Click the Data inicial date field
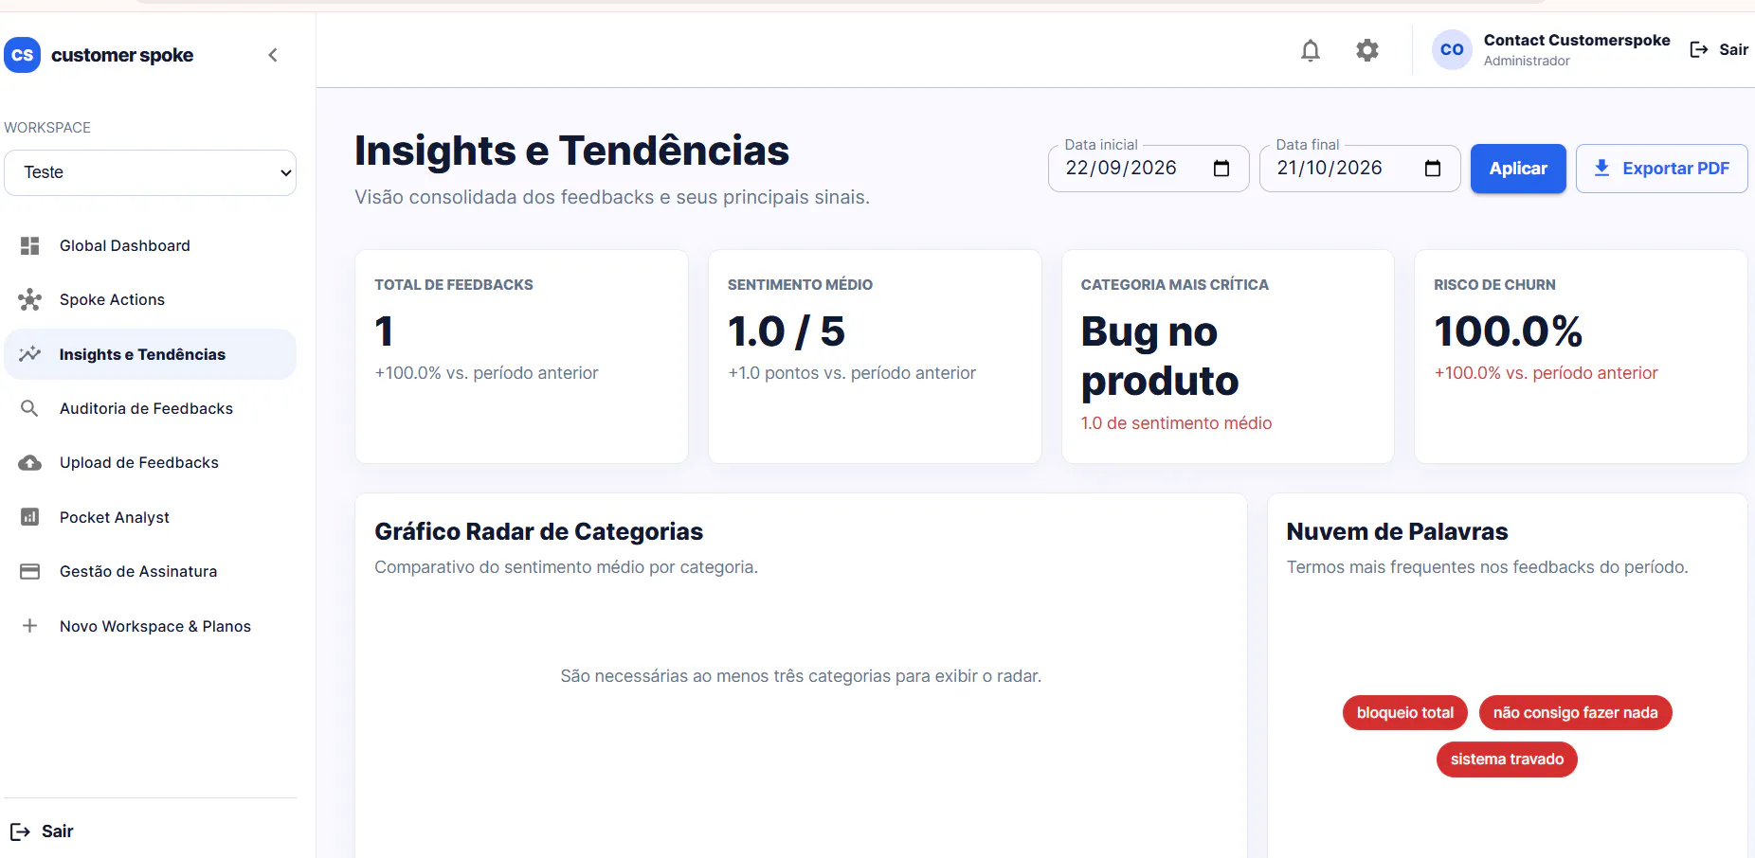 (x=1149, y=169)
